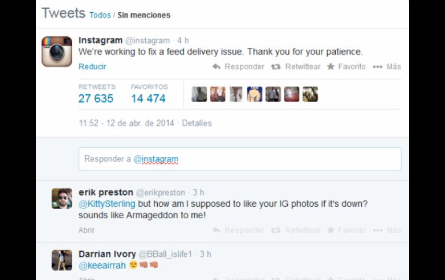Click the first retweeter's avatar thumbnail

coord(199,94)
